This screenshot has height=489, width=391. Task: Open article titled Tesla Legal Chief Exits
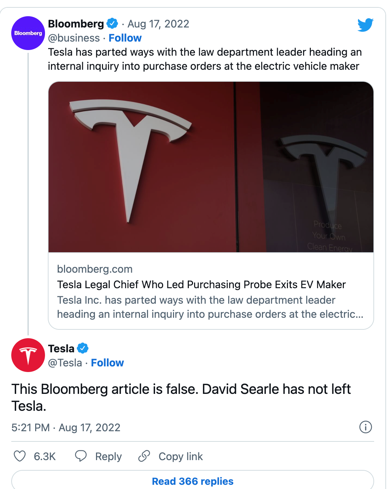click(x=201, y=284)
